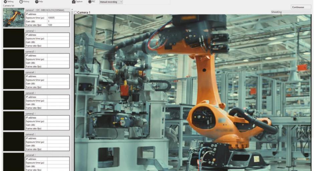Click the camera5 exposure time value field
The height and width of the screenshot is (171, 314).
point(58,101)
